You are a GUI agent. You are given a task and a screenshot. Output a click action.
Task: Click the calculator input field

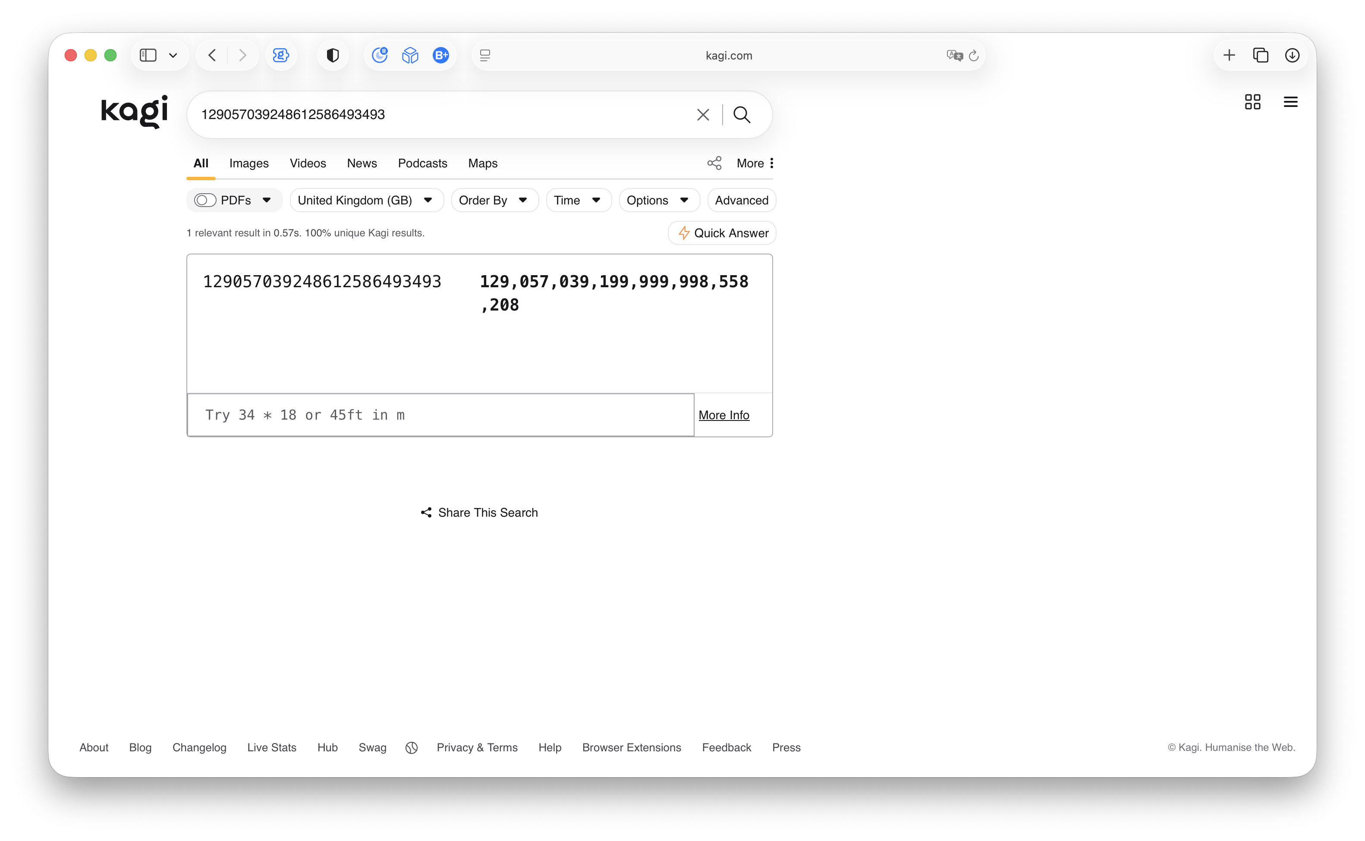pyautogui.click(x=440, y=415)
